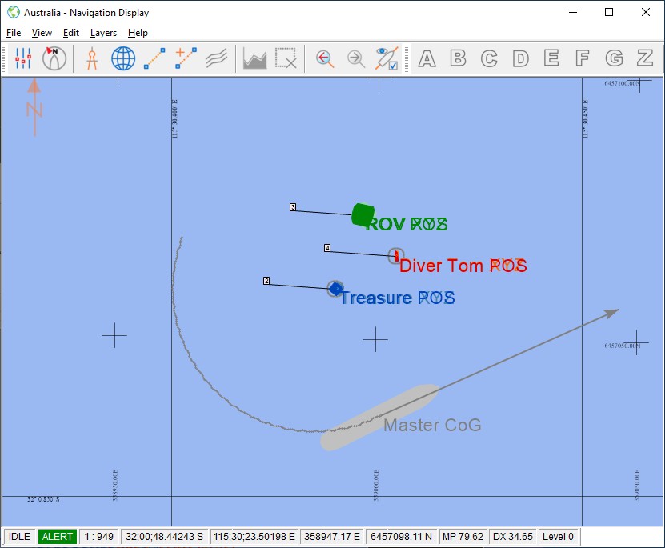The height and width of the screenshot is (548, 665).
Task: Open the settings sliders toolbar icon
Action: point(23,58)
